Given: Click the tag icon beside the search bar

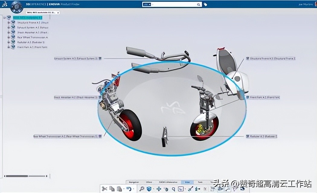Looking at the screenshot, I should click(x=206, y=5).
